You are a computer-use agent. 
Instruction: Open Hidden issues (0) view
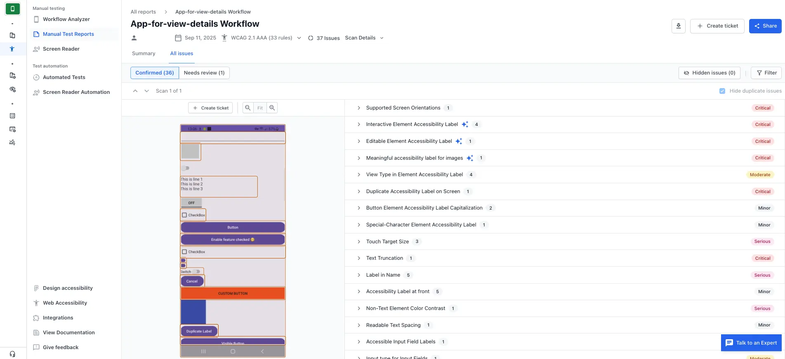[709, 73]
